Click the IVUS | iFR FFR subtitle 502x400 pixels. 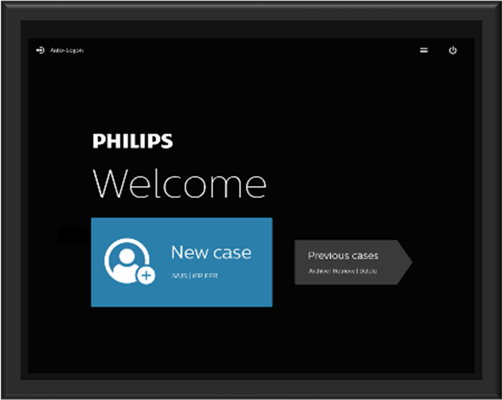pos(195,275)
